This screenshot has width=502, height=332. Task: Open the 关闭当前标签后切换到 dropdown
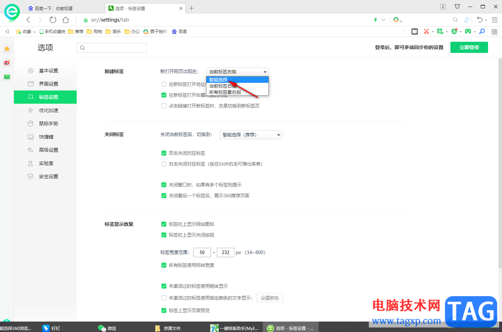point(251,135)
